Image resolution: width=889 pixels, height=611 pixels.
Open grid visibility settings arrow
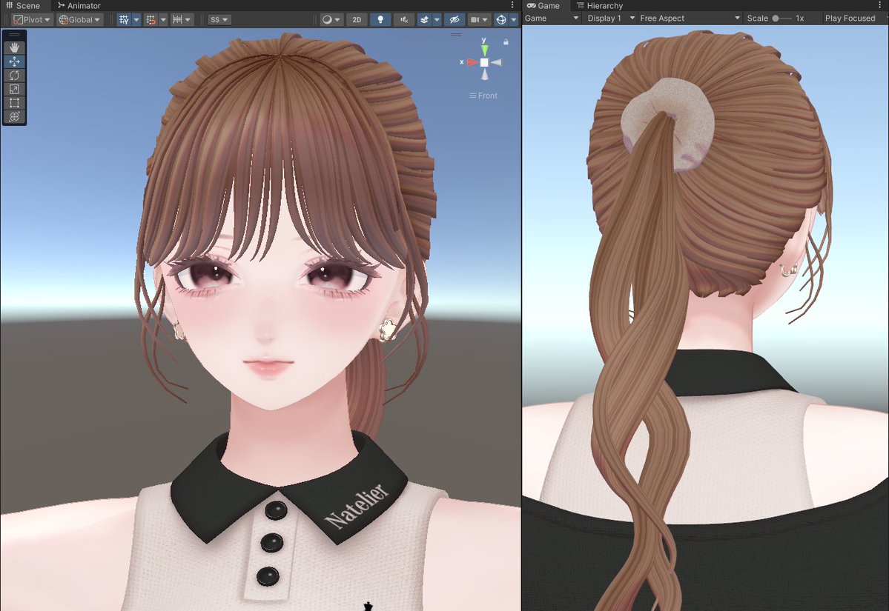(x=136, y=20)
